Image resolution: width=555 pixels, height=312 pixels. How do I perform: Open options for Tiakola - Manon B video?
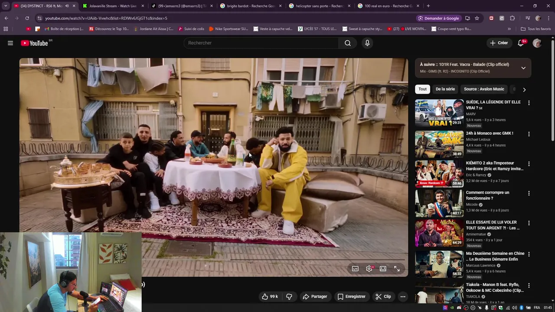tap(529, 286)
